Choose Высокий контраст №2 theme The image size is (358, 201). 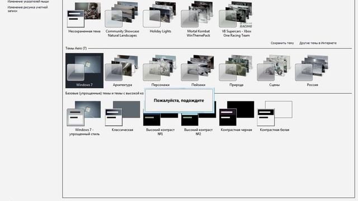[x=198, y=123]
